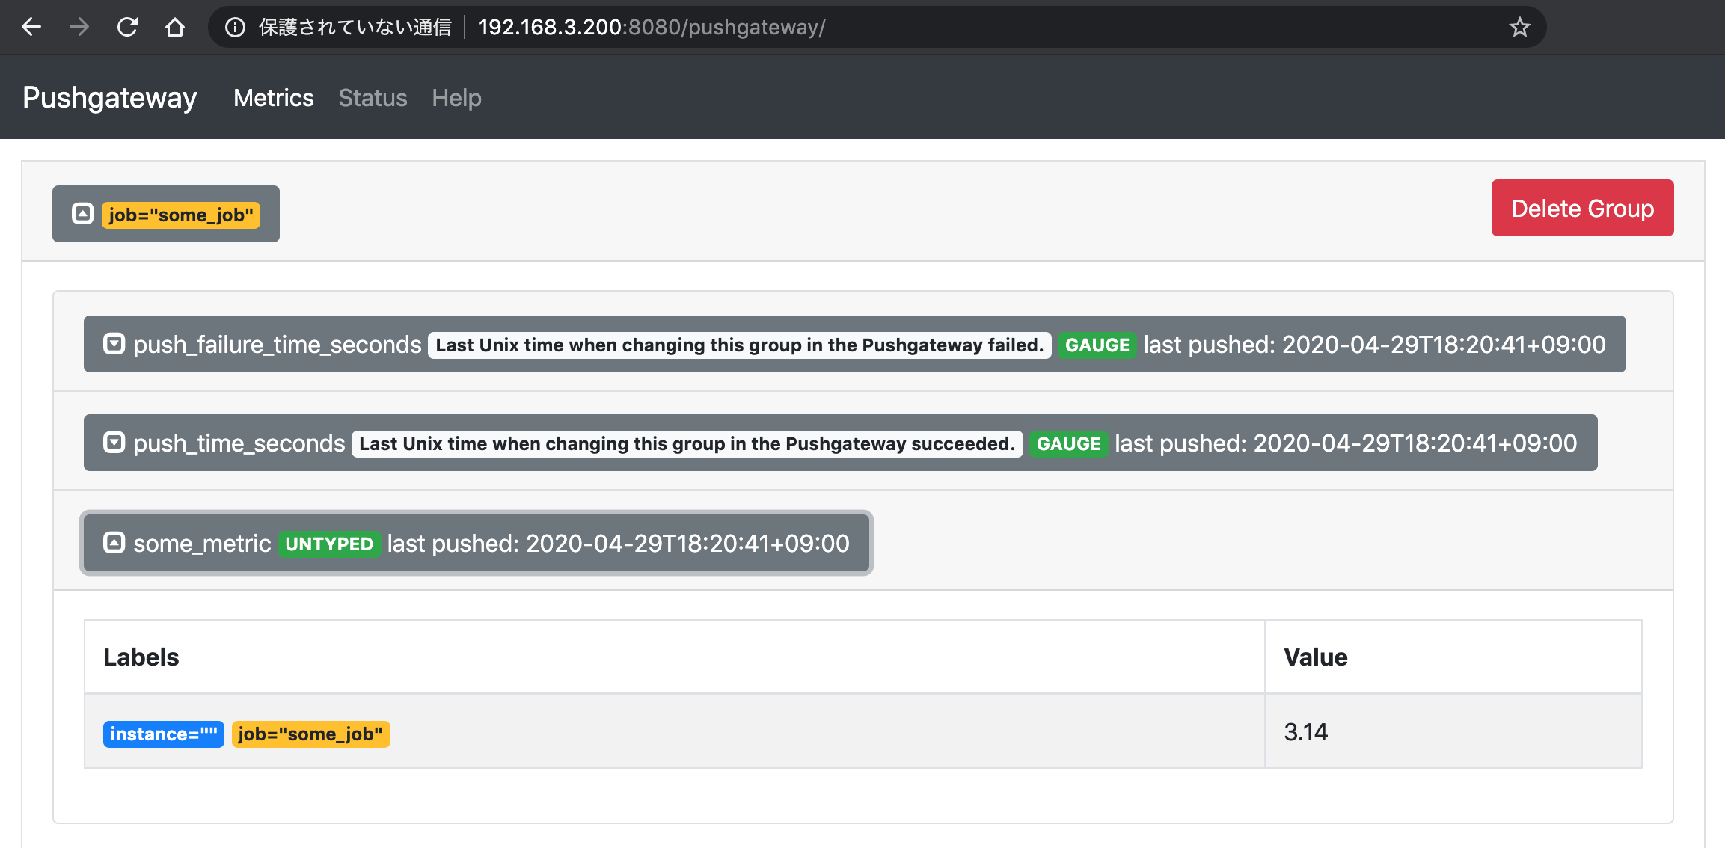The width and height of the screenshot is (1725, 848).
Task: View site info for insecure connection
Action: click(235, 28)
